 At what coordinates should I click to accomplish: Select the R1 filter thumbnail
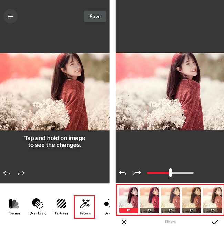129,200
